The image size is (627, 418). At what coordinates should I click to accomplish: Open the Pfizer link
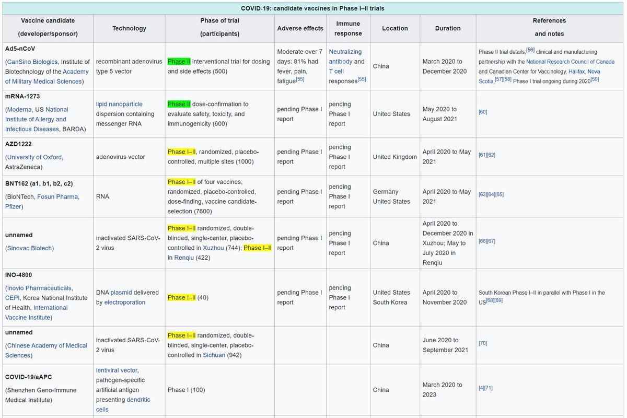(14, 207)
